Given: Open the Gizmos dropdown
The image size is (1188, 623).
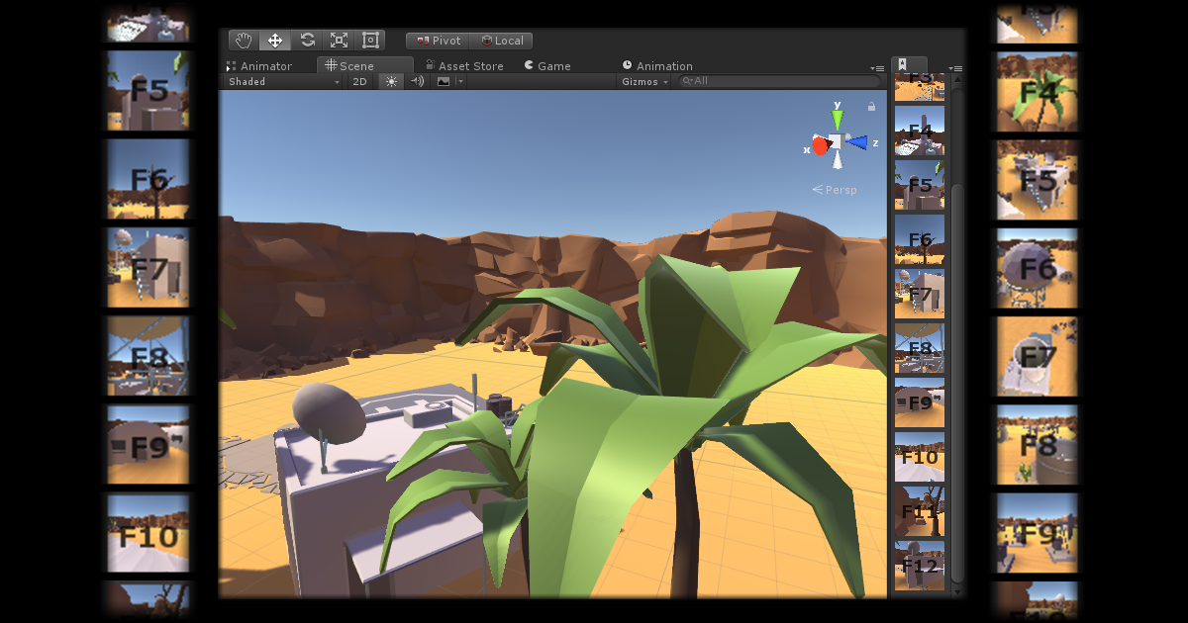Looking at the screenshot, I should [642, 81].
